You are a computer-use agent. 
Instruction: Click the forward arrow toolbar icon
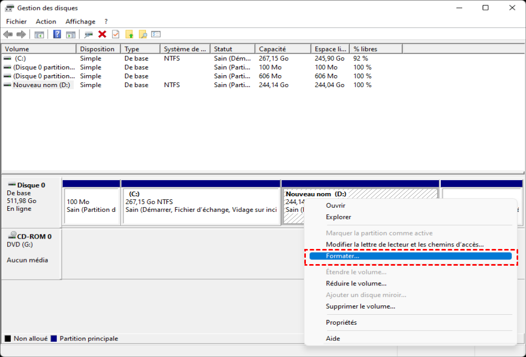point(21,34)
